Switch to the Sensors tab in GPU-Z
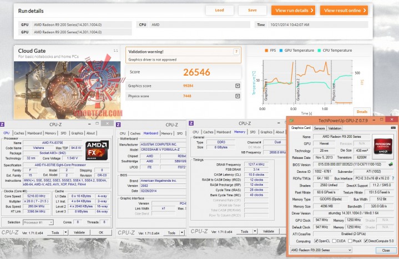Screen dimensions: 399x259 pos(319,128)
